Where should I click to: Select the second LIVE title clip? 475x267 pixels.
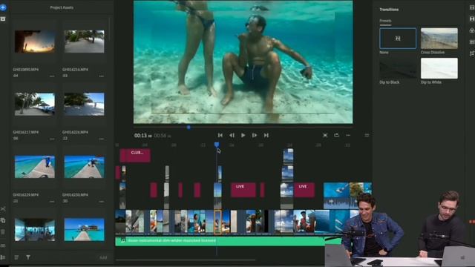point(304,190)
